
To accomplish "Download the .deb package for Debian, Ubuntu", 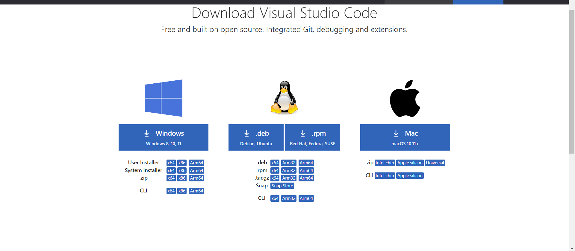I will 256,137.
